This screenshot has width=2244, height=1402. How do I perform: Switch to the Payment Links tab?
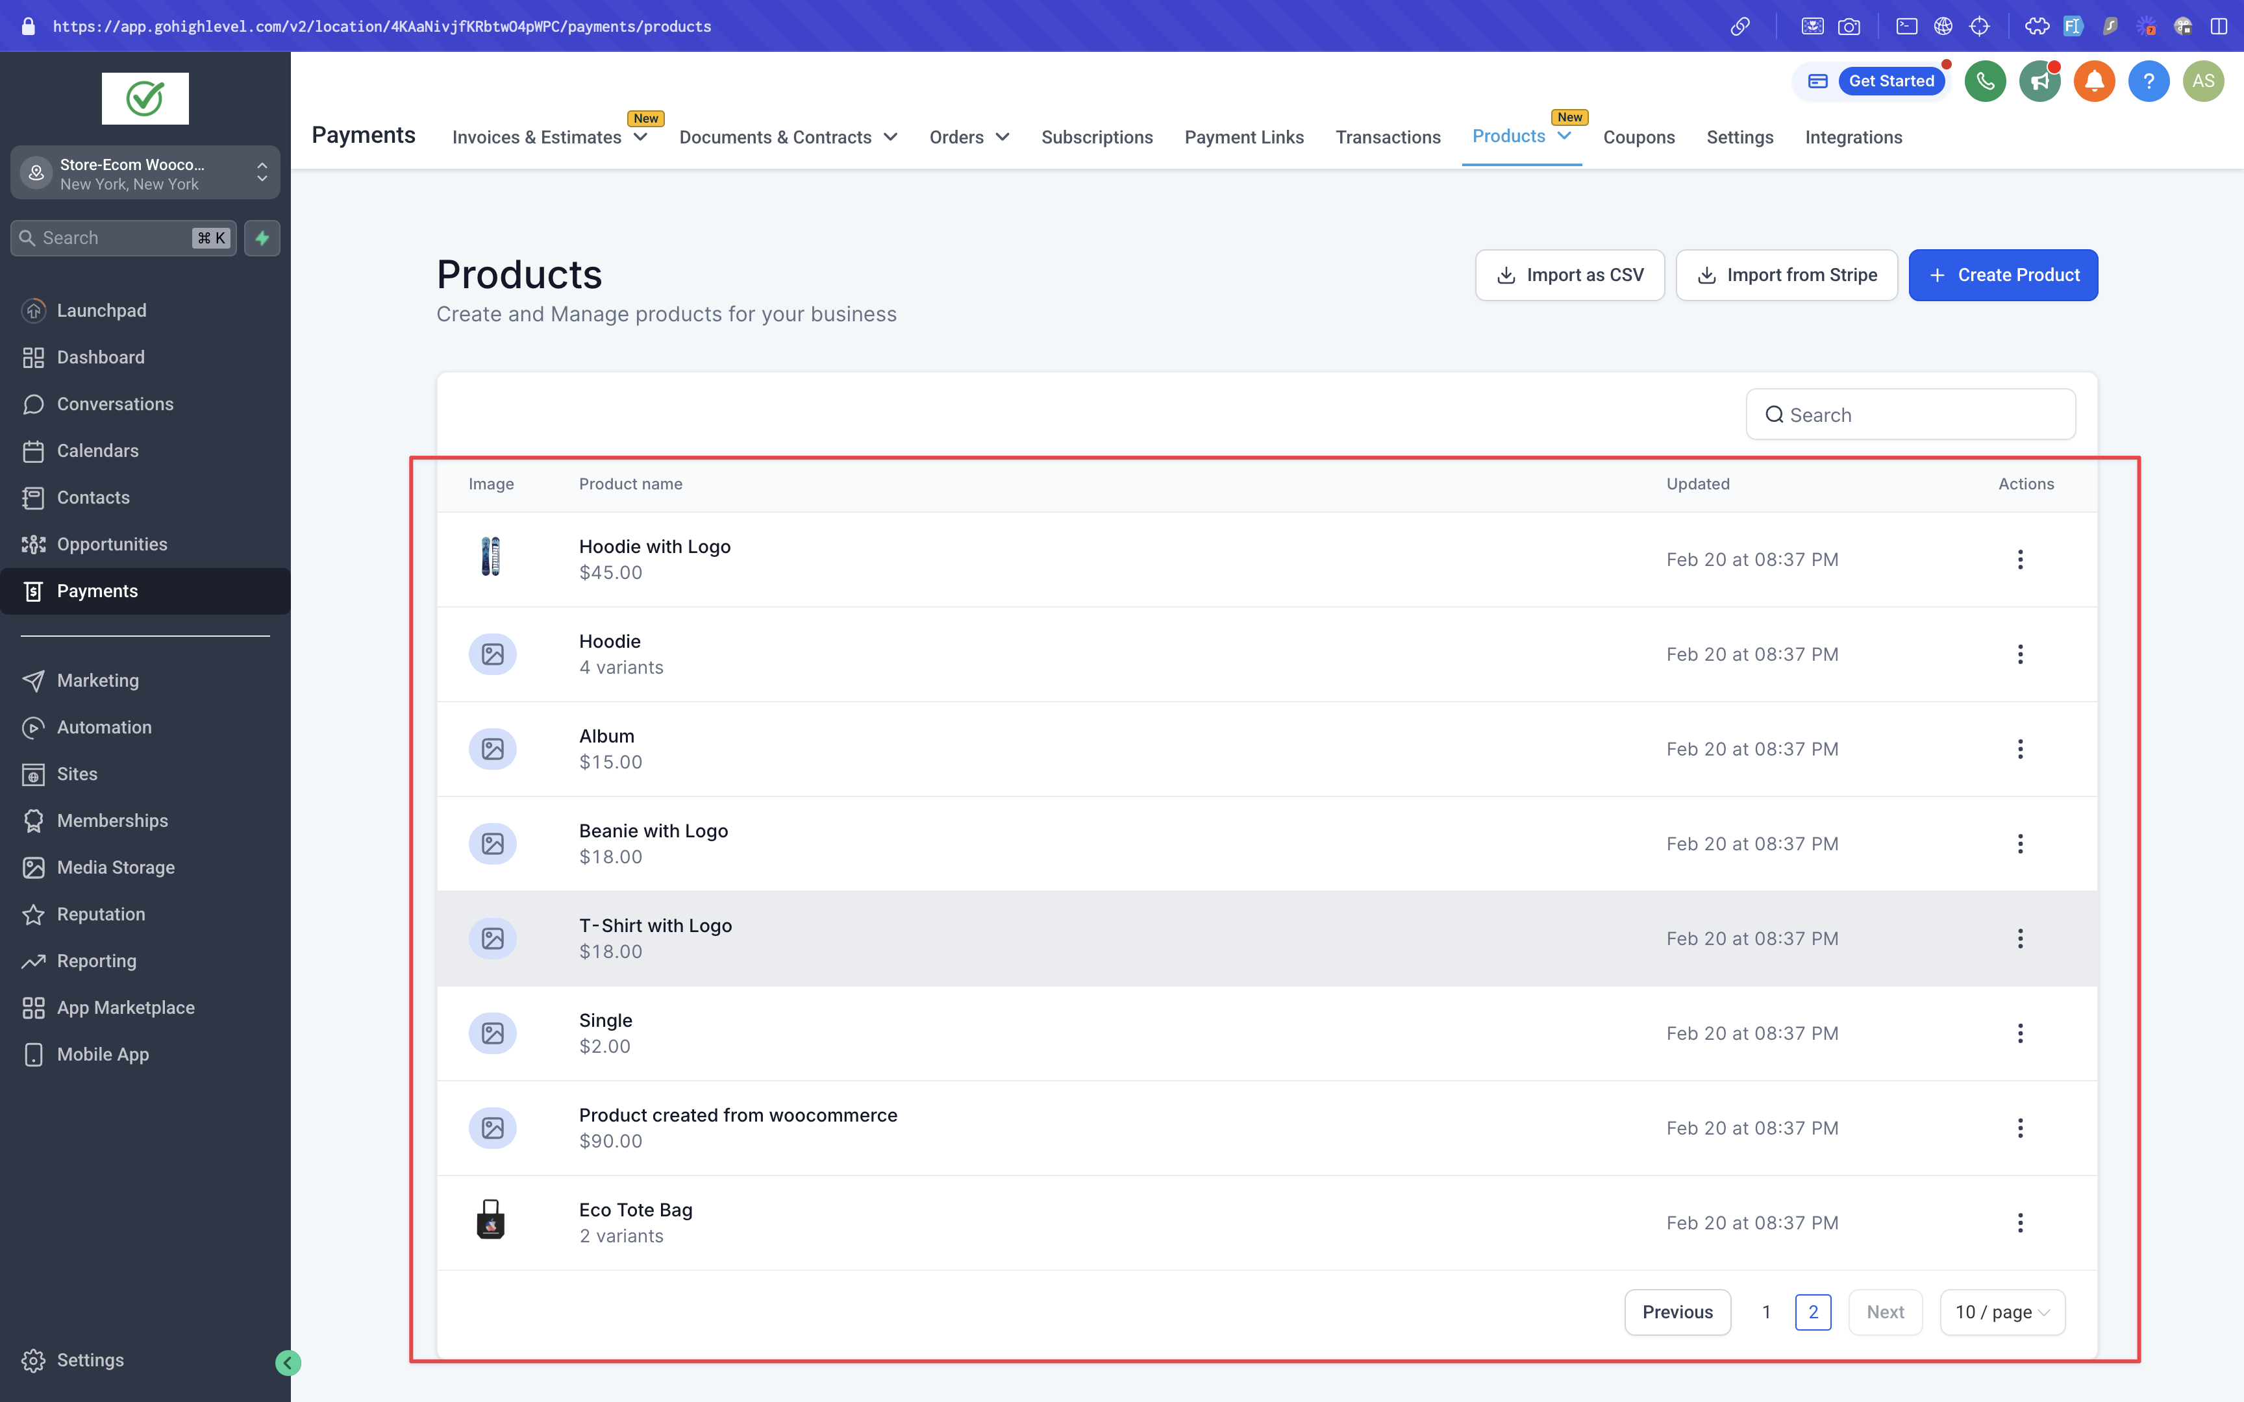click(1243, 137)
